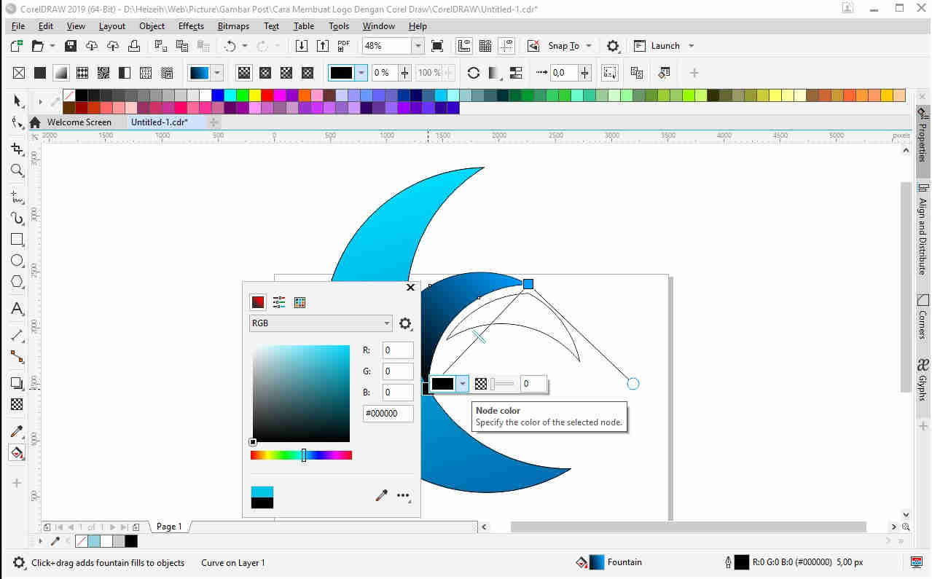Select the Drop Shadow tool
The height and width of the screenshot is (579, 932).
[x=17, y=383]
